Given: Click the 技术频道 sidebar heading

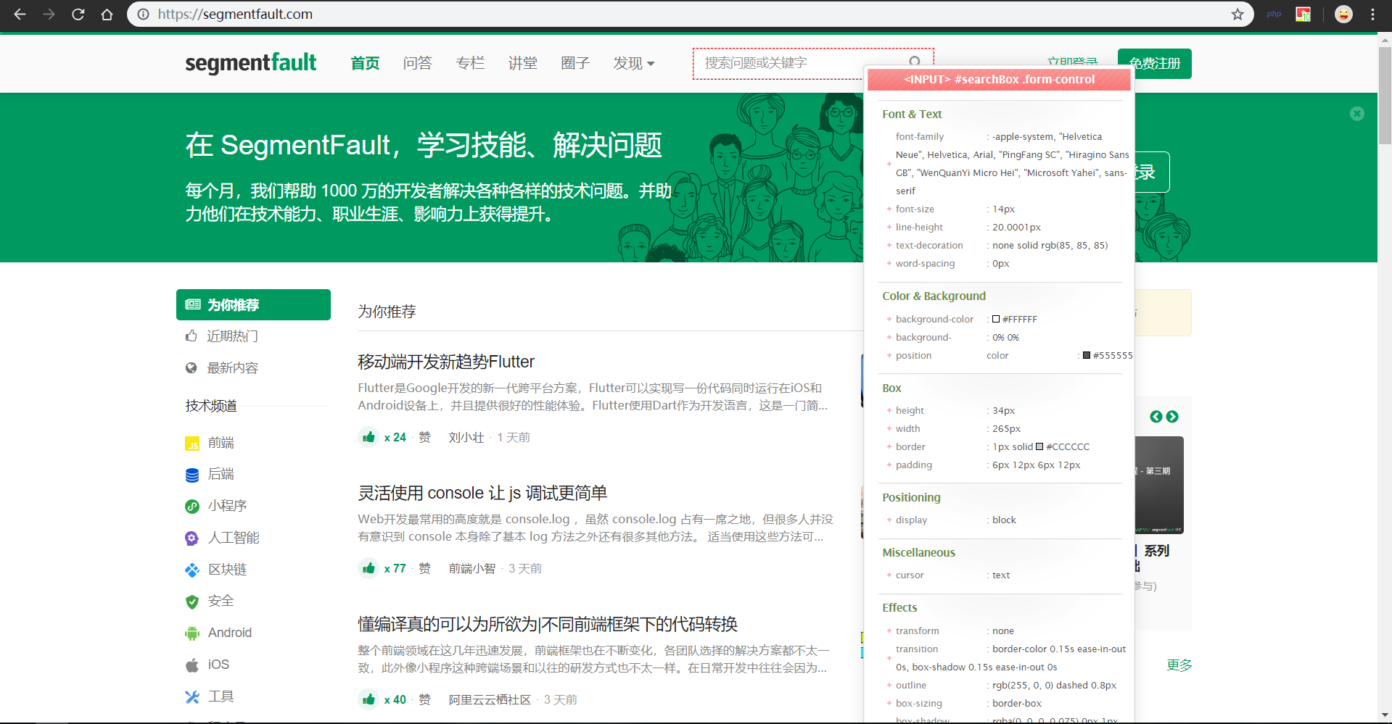Looking at the screenshot, I should pyautogui.click(x=211, y=406).
